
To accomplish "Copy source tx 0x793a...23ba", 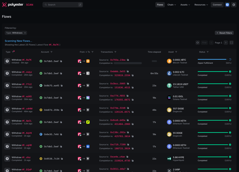I will pyautogui.click(x=128, y=60).
